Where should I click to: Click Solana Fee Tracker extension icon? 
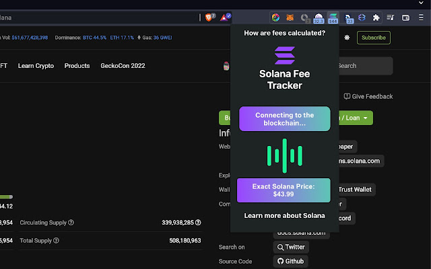(x=333, y=18)
